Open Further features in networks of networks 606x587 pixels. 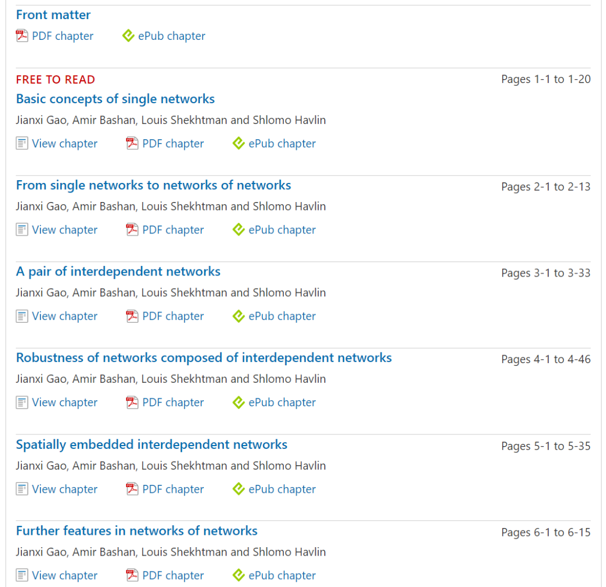pyautogui.click(x=136, y=531)
